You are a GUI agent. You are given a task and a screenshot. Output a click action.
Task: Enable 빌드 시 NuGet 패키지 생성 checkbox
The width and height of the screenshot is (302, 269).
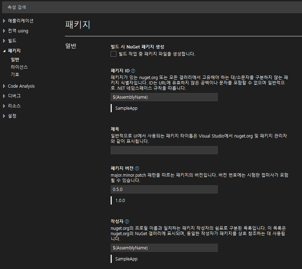[x=114, y=54]
